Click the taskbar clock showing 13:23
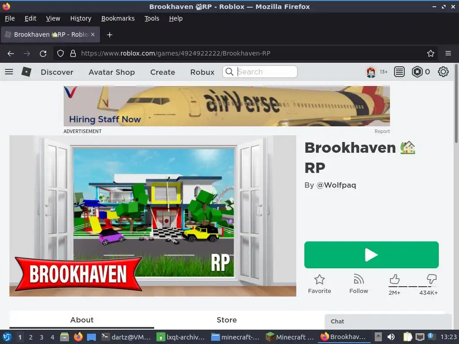Screen dimensions: 459x344 click(448, 337)
